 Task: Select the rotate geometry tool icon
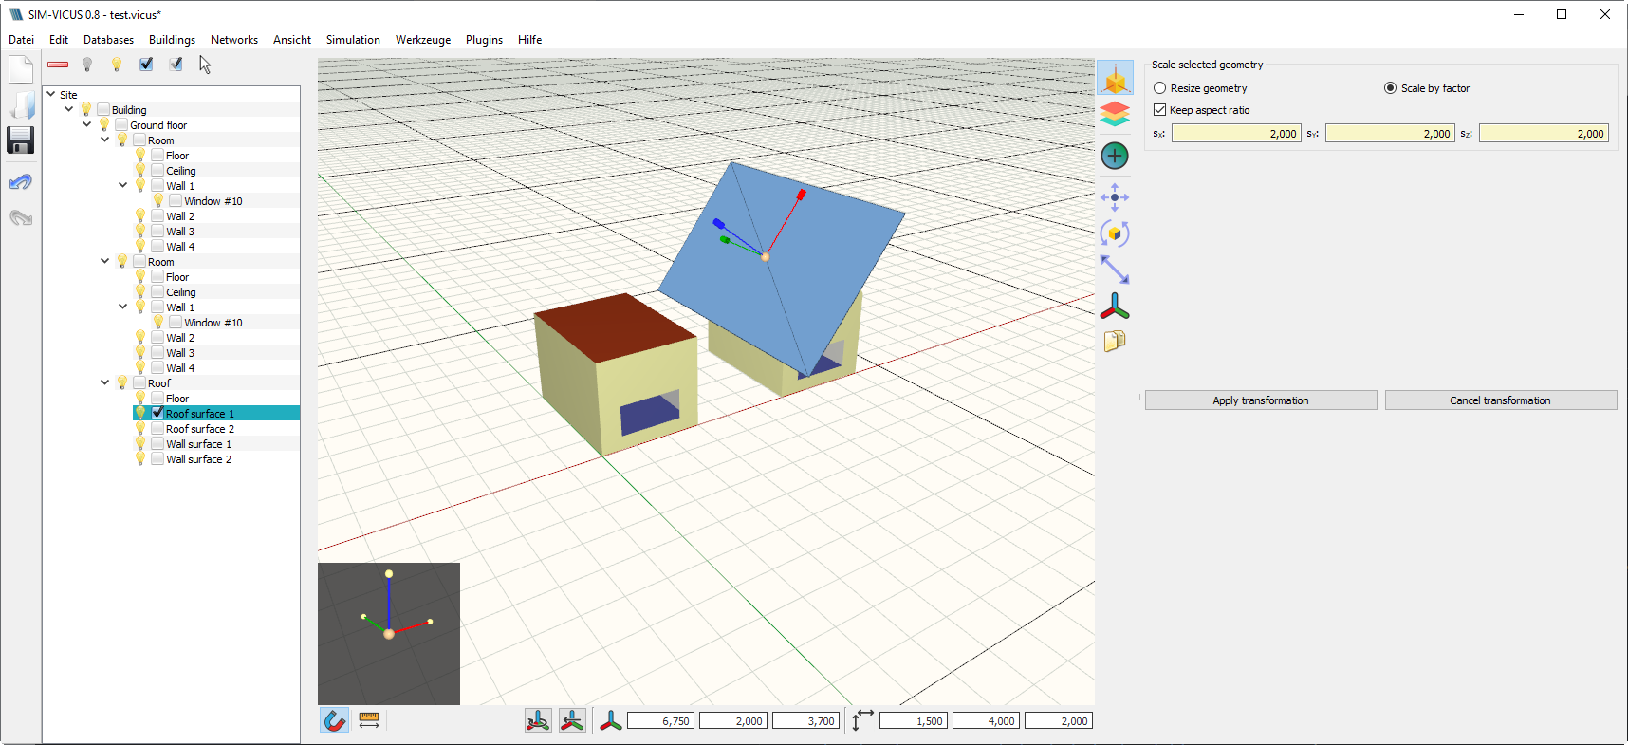[1115, 233]
